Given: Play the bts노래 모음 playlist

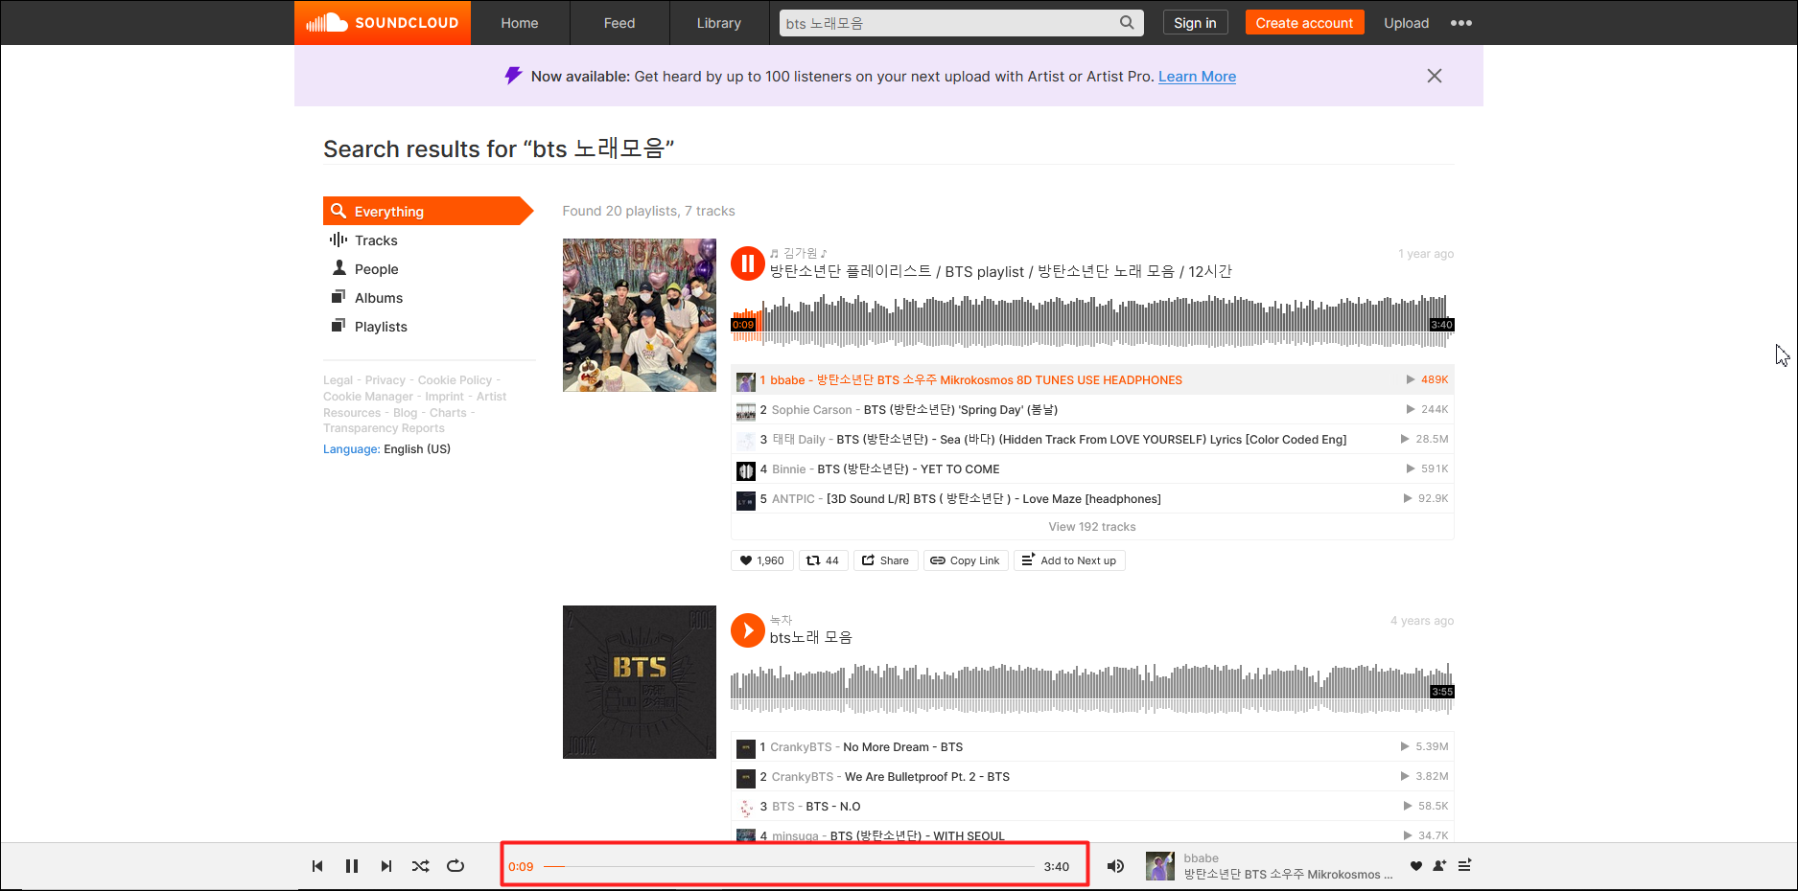Looking at the screenshot, I should 748,630.
